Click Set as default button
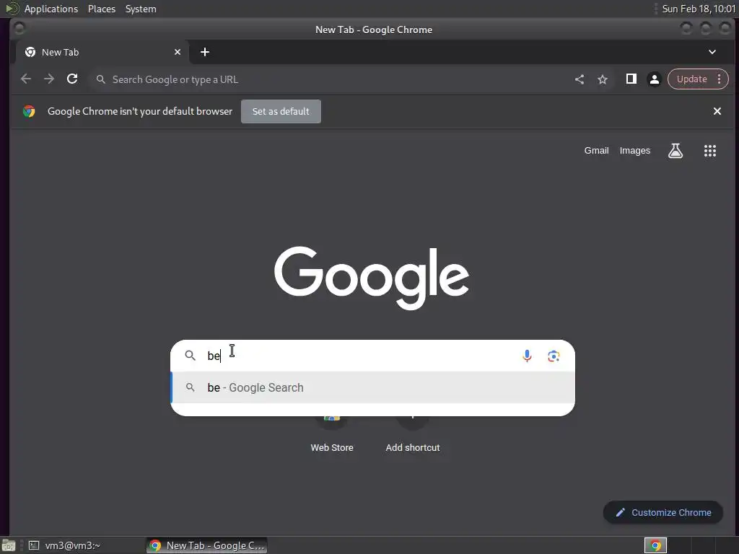The height and width of the screenshot is (554, 739). pos(281,112)
